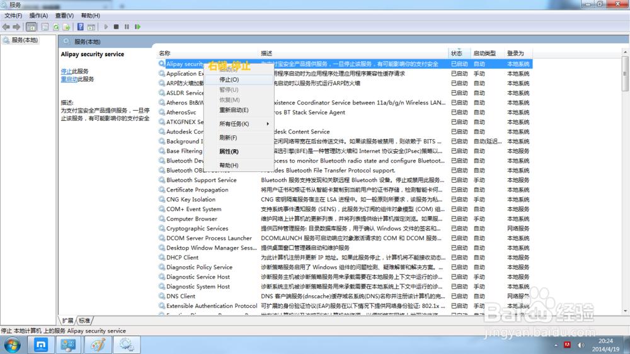The image size is (630, 354).
Task: Switch to the 标准 tab
Action: tap(84, 321)
